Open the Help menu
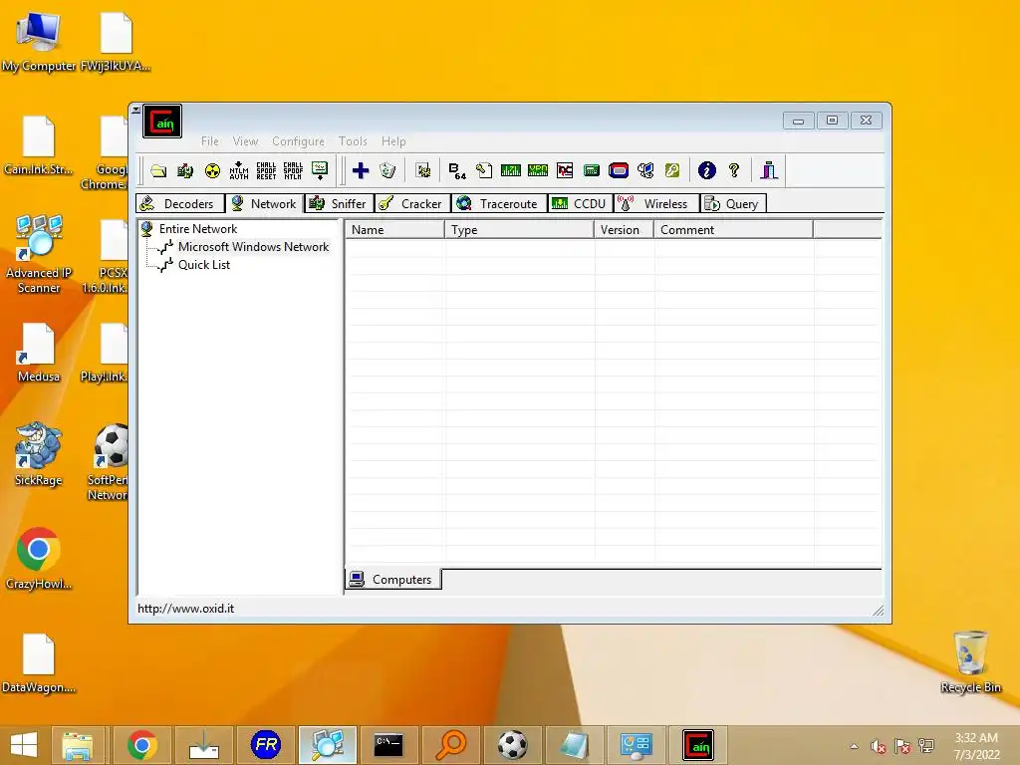 [x=393, y=141]
